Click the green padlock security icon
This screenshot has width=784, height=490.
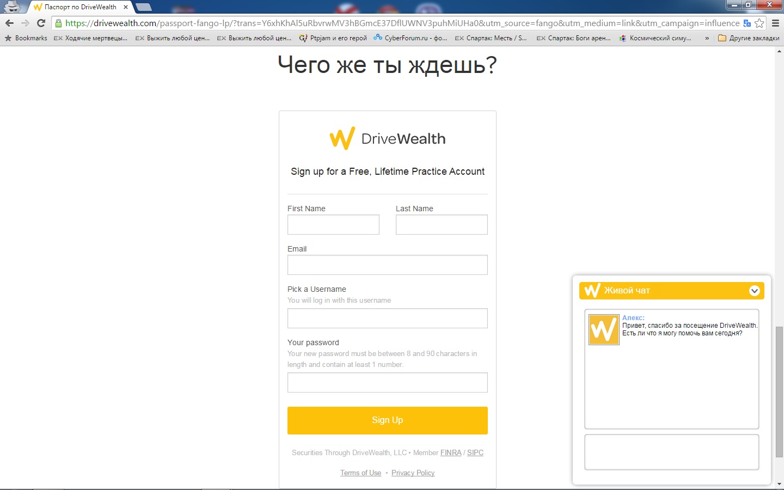pyautogui.click(x=58, y=23)
